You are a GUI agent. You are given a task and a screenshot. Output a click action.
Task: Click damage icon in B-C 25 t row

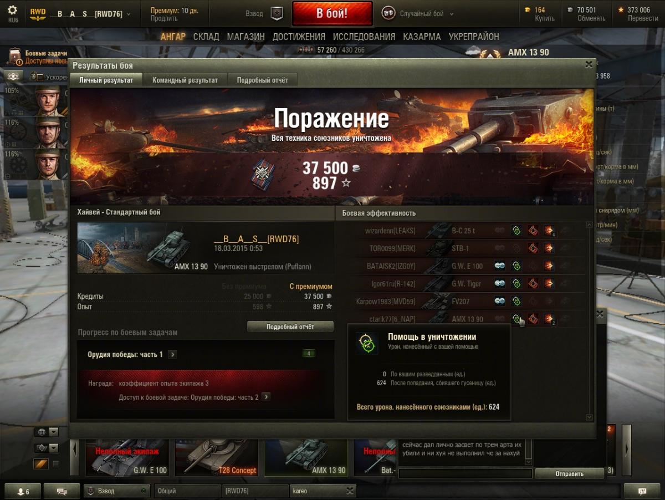pyautogui.click(x=549, y=231)
